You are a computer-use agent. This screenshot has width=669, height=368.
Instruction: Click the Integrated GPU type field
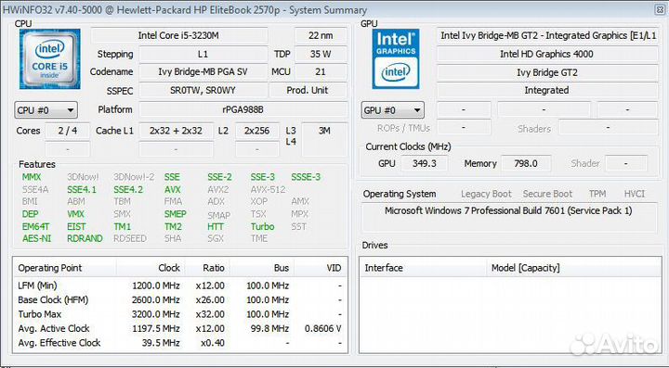(547, 90)
